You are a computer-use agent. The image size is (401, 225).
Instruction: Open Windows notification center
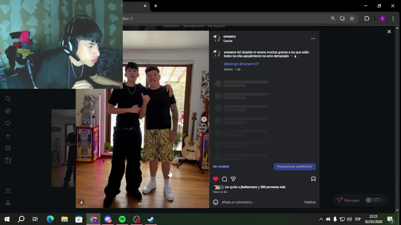pyautogui.click(x=390, y=219)
